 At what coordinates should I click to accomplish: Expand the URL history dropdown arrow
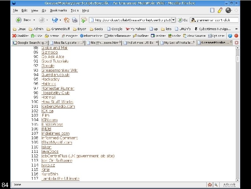click(x=173, y=20)
